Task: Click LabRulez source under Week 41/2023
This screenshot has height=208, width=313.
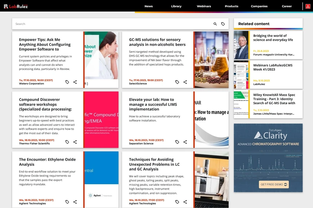Action: click(x=259, y=84)
